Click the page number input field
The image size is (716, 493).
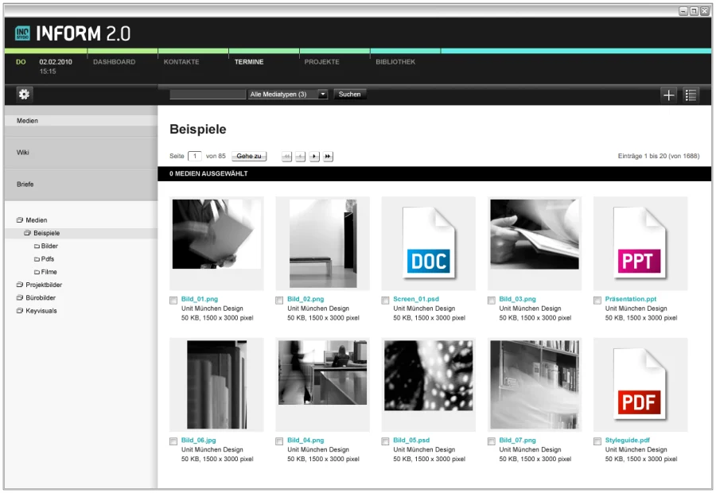point(195,157)
